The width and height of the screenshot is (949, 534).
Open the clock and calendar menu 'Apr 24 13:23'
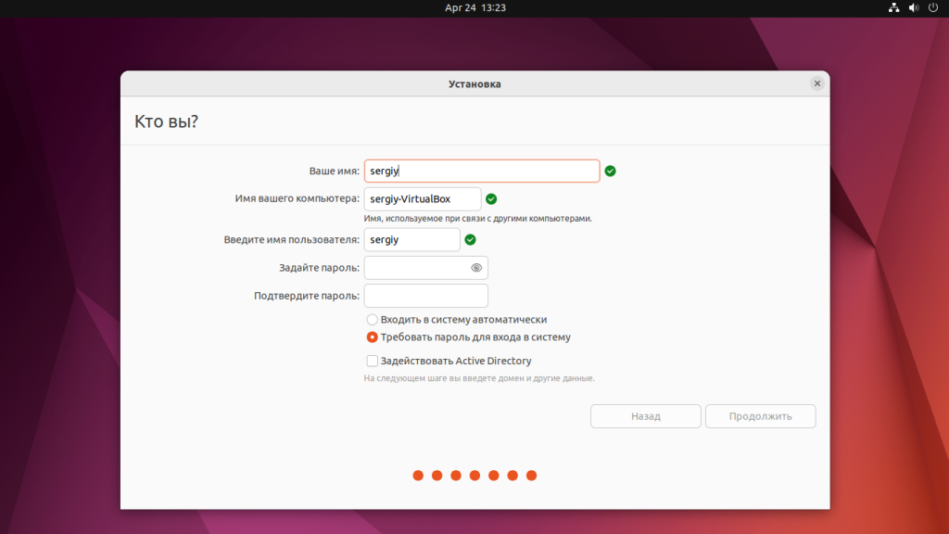[474, 7]
